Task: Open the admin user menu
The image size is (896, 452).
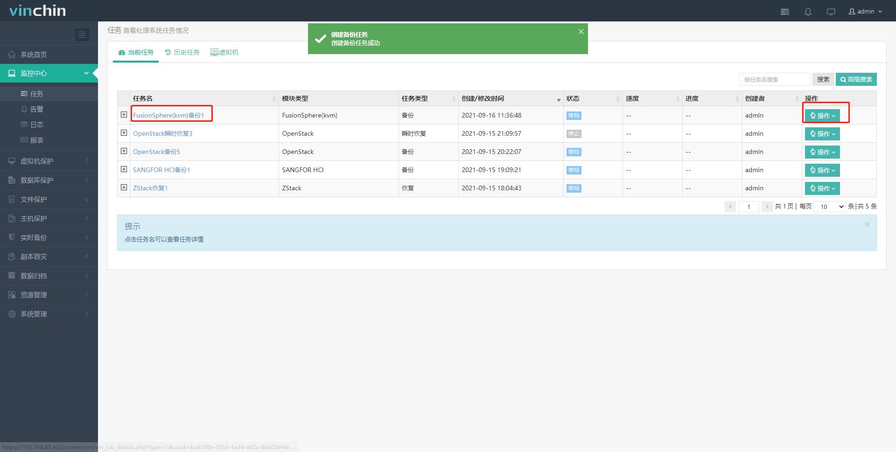Action: point(865,12)
